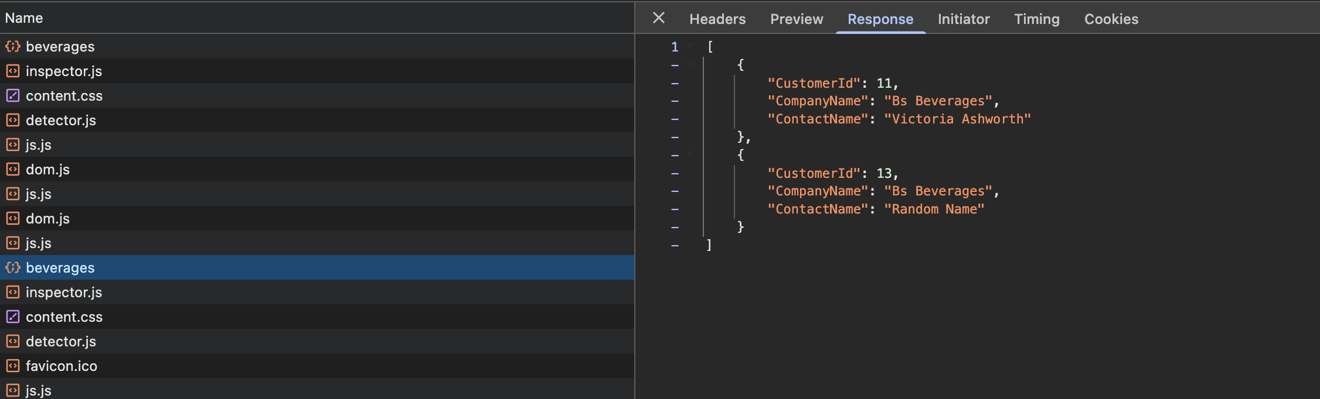Open the Preview tab

click(797, 19)
